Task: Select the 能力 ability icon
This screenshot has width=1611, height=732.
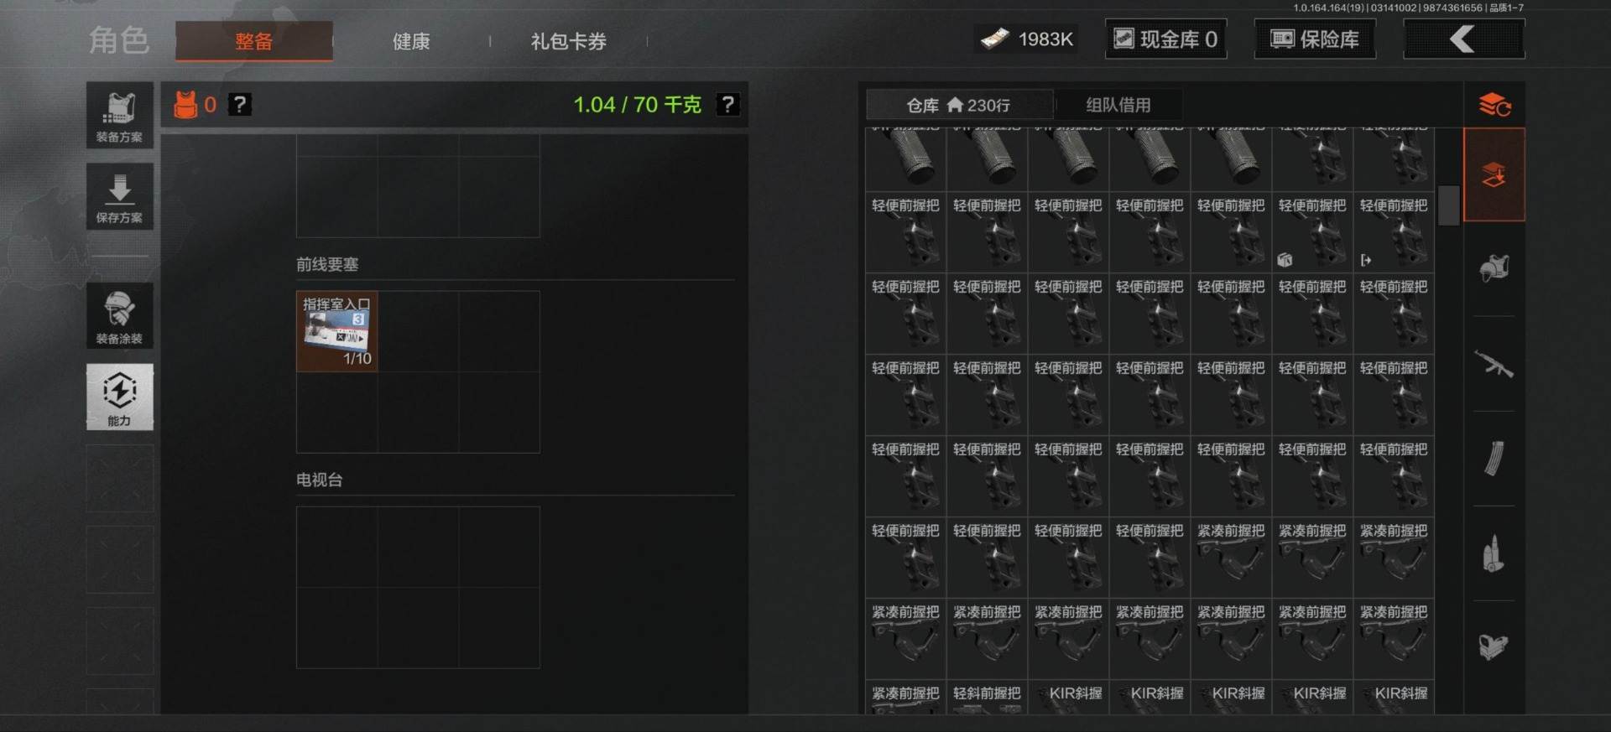Action: [119, 397]
